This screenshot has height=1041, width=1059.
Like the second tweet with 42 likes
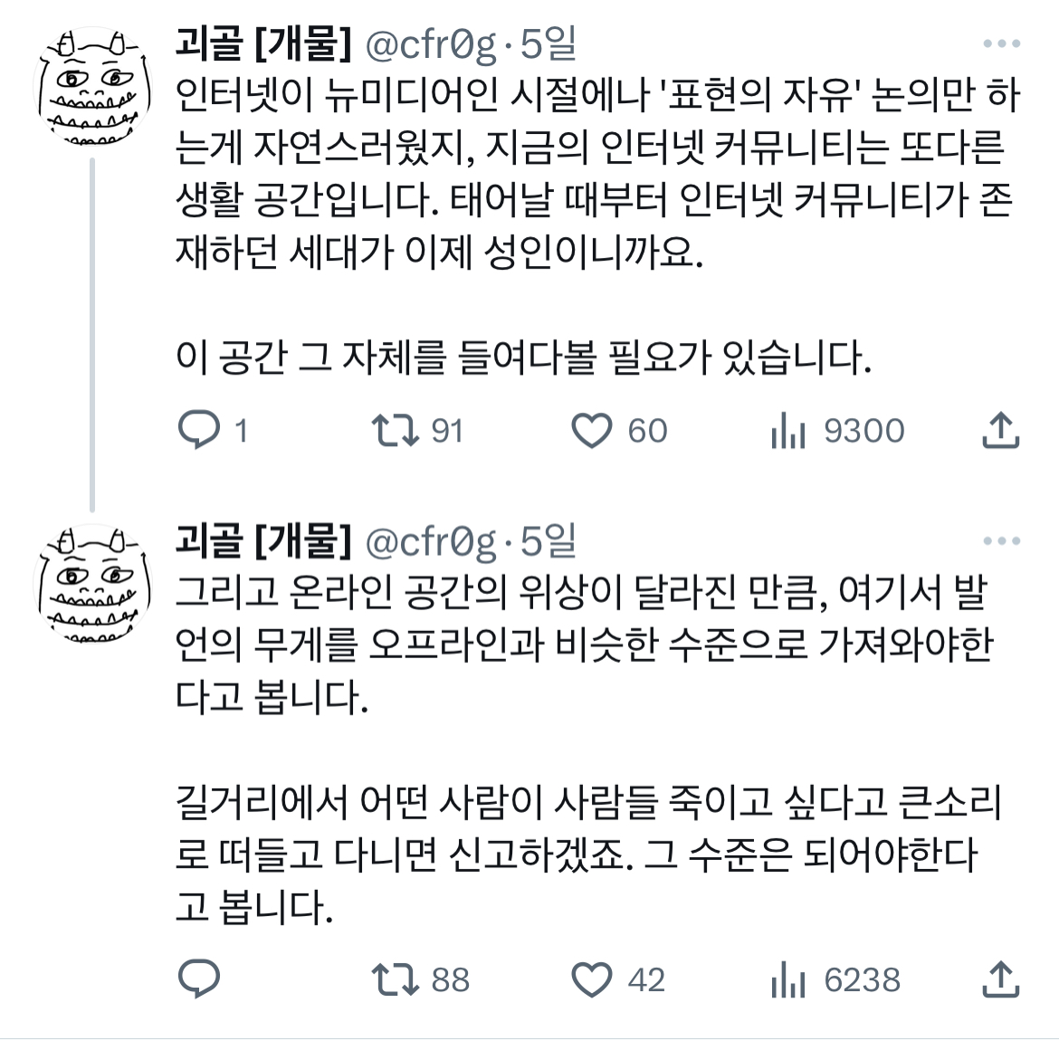click(x=592, y=979)
